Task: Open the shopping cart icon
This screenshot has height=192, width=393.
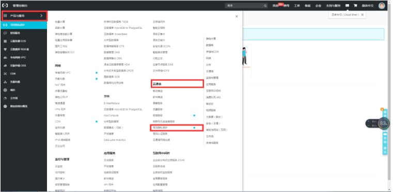Action: coord(355,6)
